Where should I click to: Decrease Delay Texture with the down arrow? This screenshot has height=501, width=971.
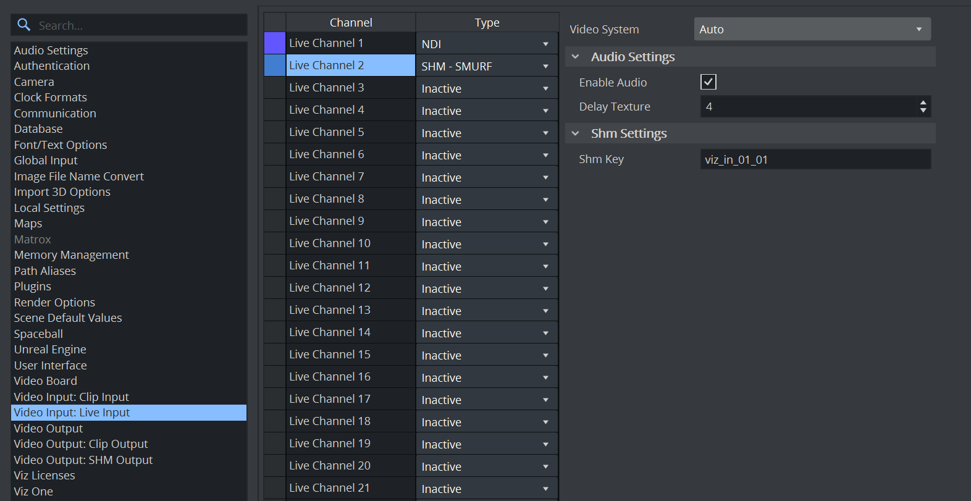coord(923,111)
